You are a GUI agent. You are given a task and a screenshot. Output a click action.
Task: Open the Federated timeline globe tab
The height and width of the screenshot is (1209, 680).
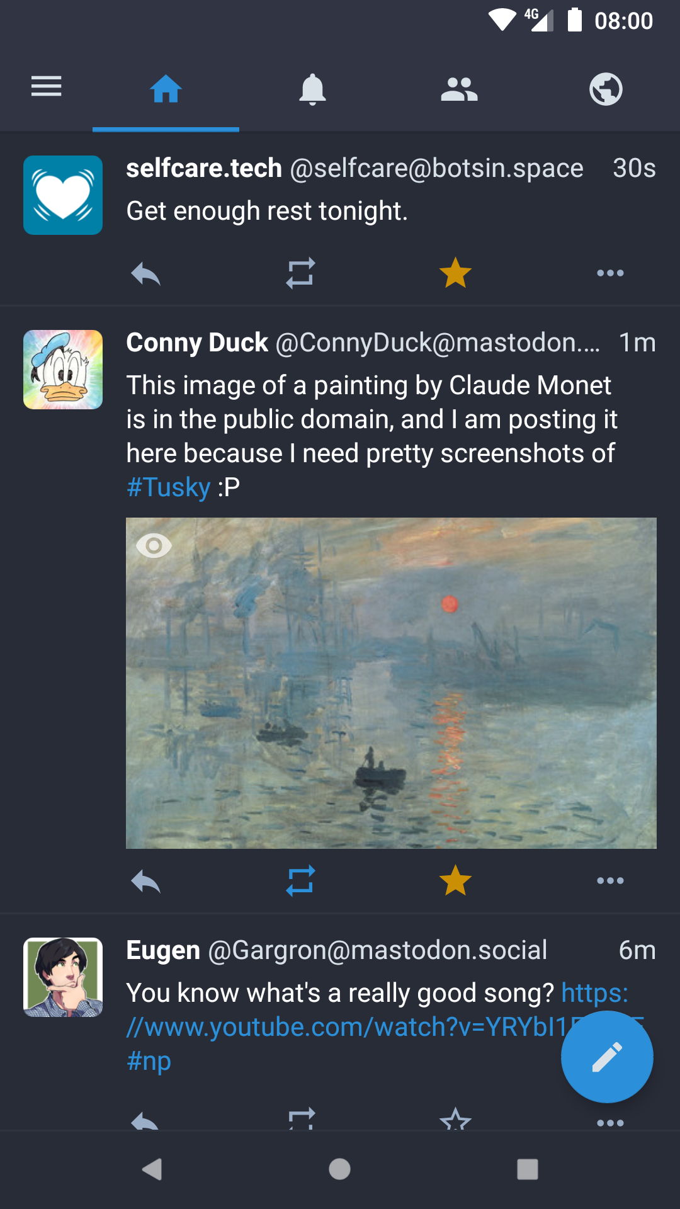coord(606,89)
